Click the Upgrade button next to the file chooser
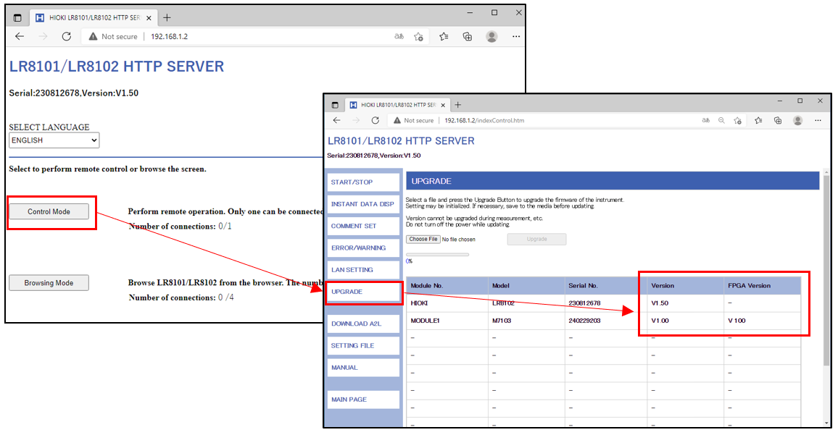The height and width of the screenshot is (435, 838). [x=536, y=239]
